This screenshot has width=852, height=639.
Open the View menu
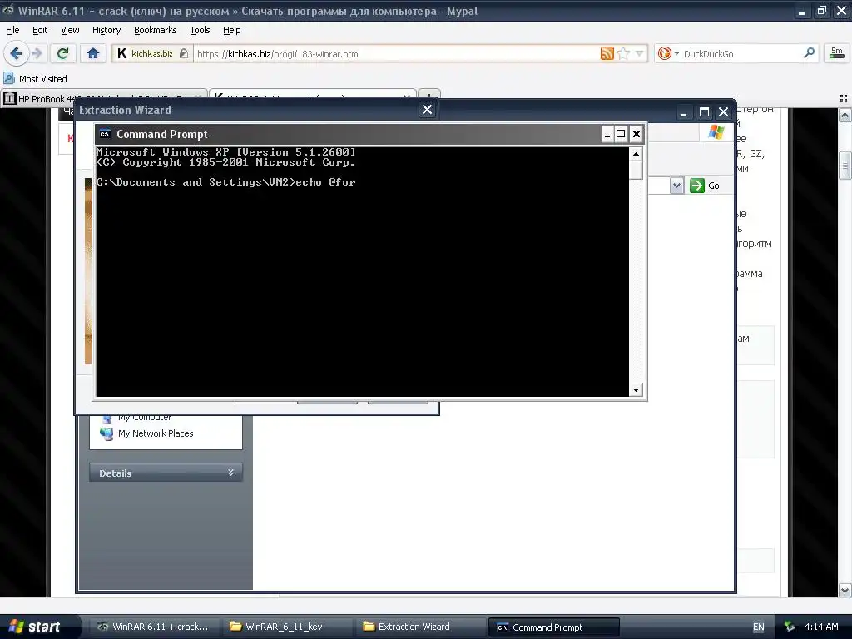(x=70, y=30)
